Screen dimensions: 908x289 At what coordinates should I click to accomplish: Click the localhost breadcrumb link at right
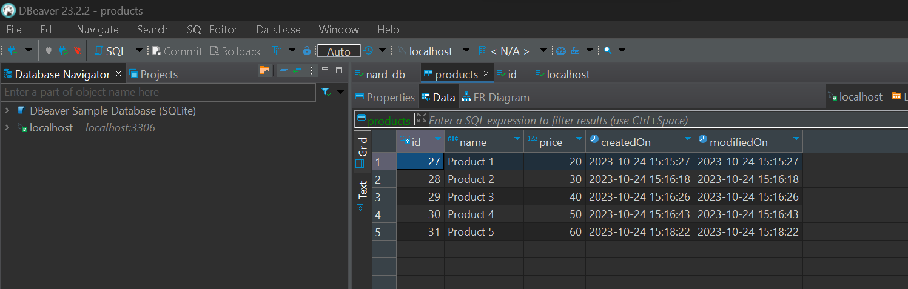click(x=855, y=97)
